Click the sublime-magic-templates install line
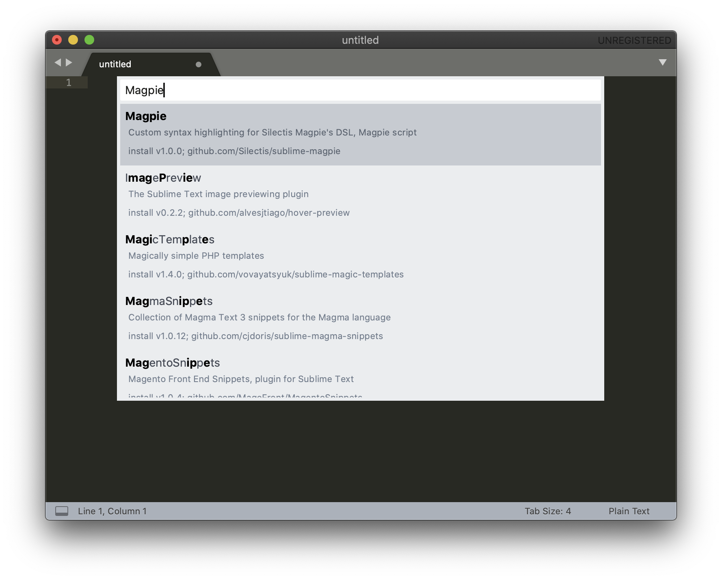 click(x=266, y=275)
